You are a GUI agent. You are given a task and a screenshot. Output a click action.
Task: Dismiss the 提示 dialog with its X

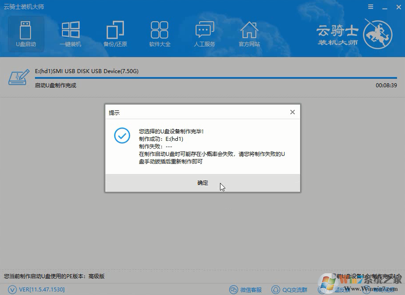click(x=293, y=112)
